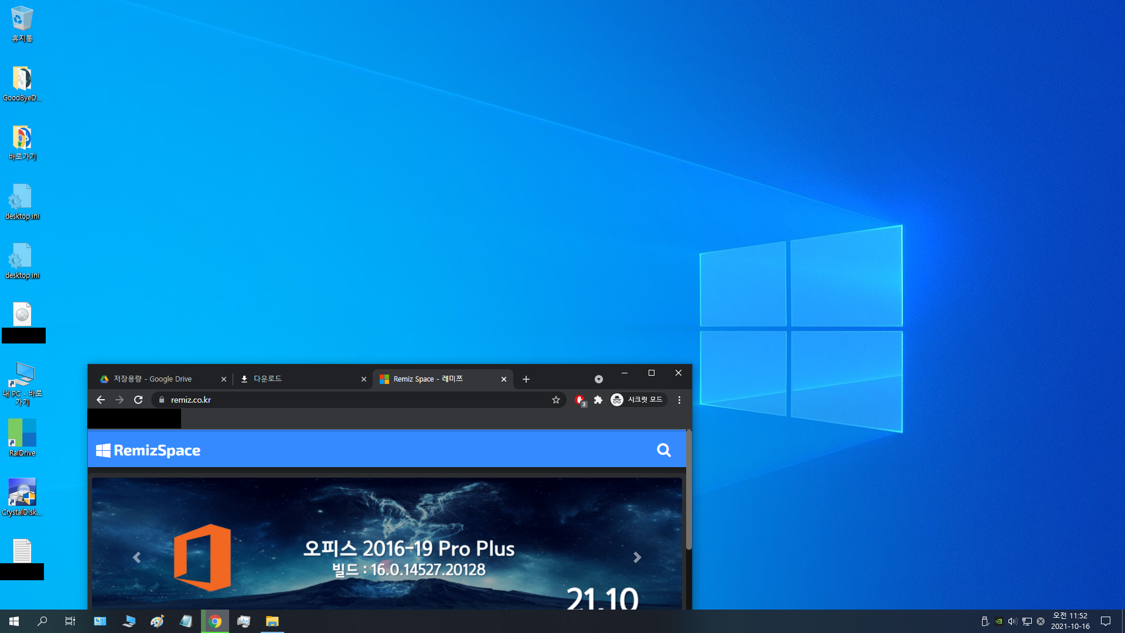Viewport: 1125px width, 633px height.
Task: Click the remiz.co.kr address bar
Action: (x=357, y=400)
